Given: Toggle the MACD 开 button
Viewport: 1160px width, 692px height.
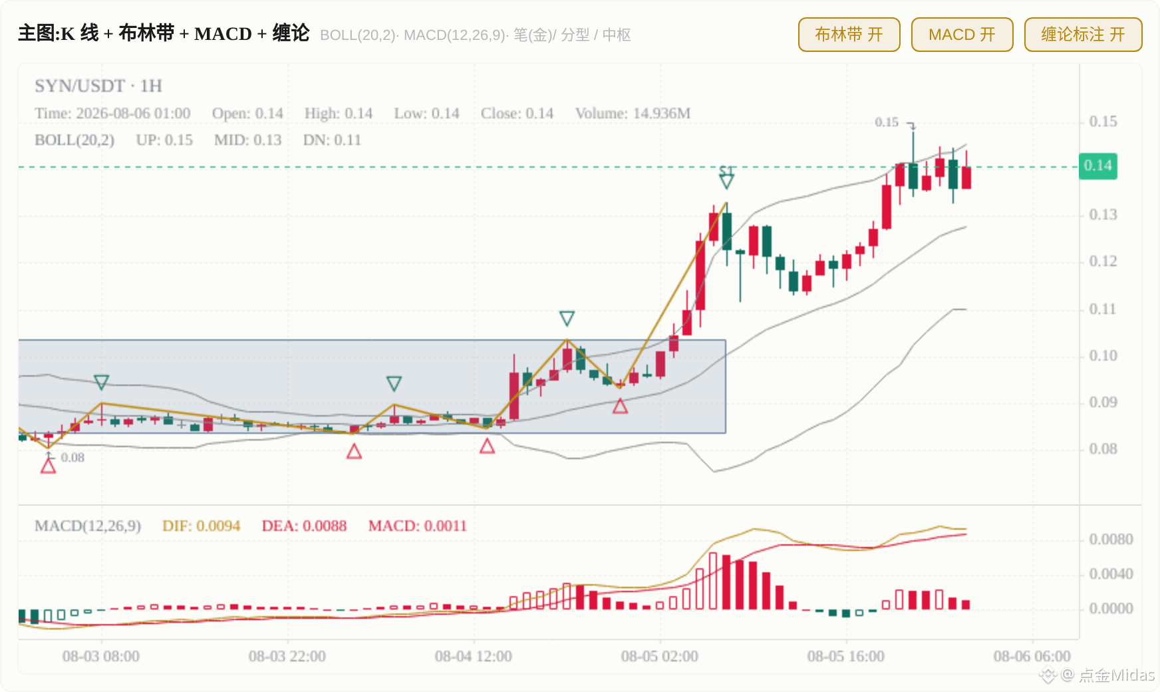Looking at the screenshot, I should click(x=962, y=35).
